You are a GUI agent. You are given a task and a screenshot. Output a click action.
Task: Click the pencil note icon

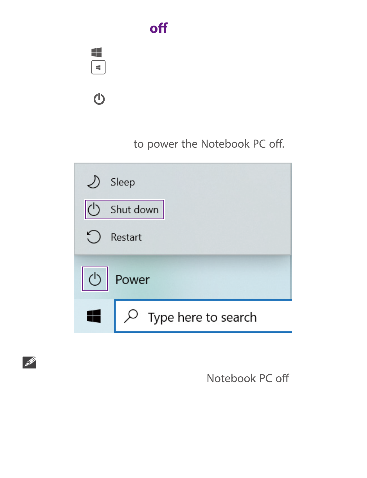click(x=30, y=363)
